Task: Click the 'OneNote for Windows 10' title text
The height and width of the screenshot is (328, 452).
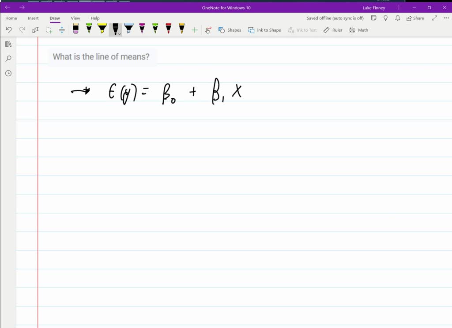Action: (x=226, y=8)
